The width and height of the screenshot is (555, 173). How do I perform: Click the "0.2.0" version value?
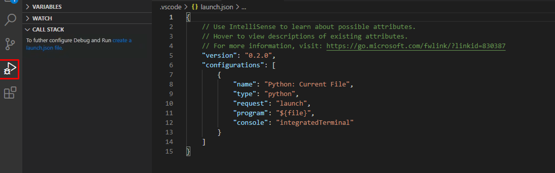[258, 55]
